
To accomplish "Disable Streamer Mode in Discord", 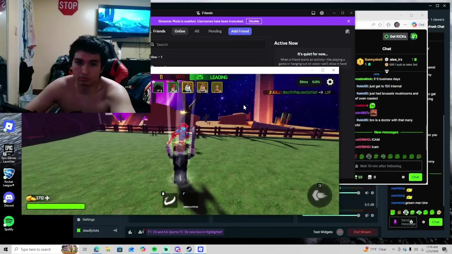I will pos(254,21).
